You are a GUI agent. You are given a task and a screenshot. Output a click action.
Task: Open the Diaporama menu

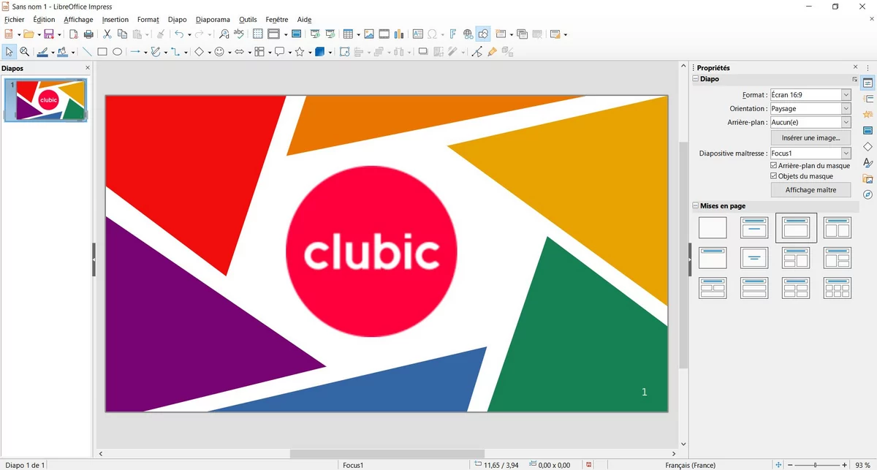(x=213, y=20)
